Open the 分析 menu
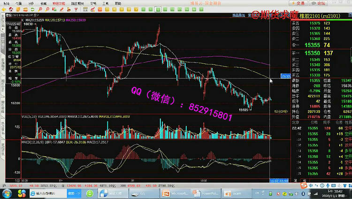This screenshot has height=199, width=352. [x=31, y=3]
